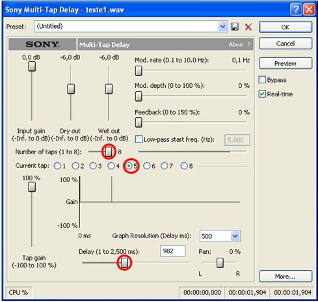Disable the Real-time checkbox
The height and width of the screenshot is (302, 318).
click(x=262, y=94)
